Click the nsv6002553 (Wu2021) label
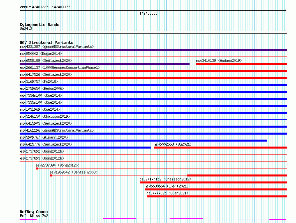 [x=173, y=144]
